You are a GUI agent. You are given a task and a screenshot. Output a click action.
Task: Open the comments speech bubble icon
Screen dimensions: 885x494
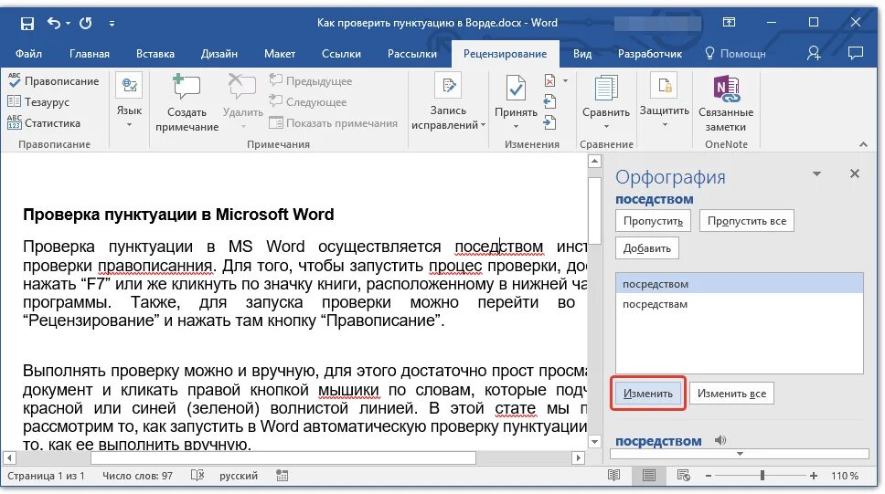coord(856,53)
